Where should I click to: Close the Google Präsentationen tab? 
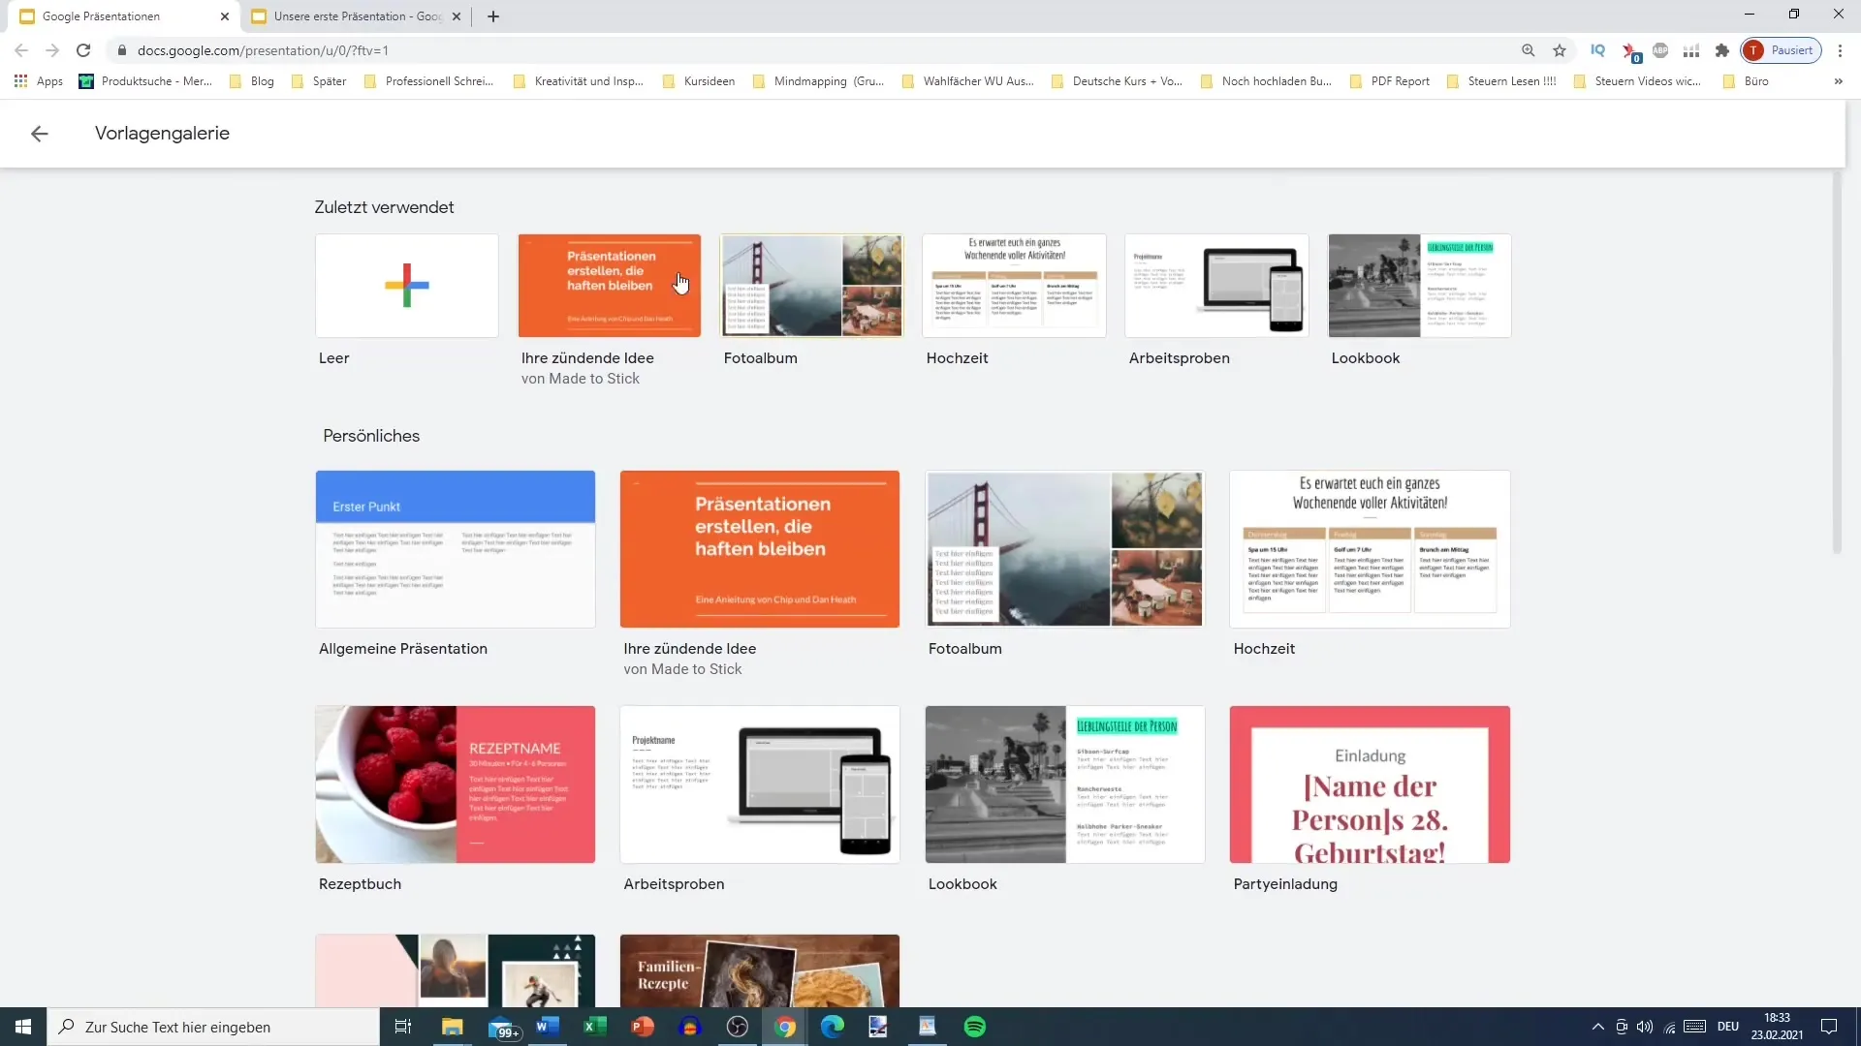pyautogui.click(x=225, y=16)
